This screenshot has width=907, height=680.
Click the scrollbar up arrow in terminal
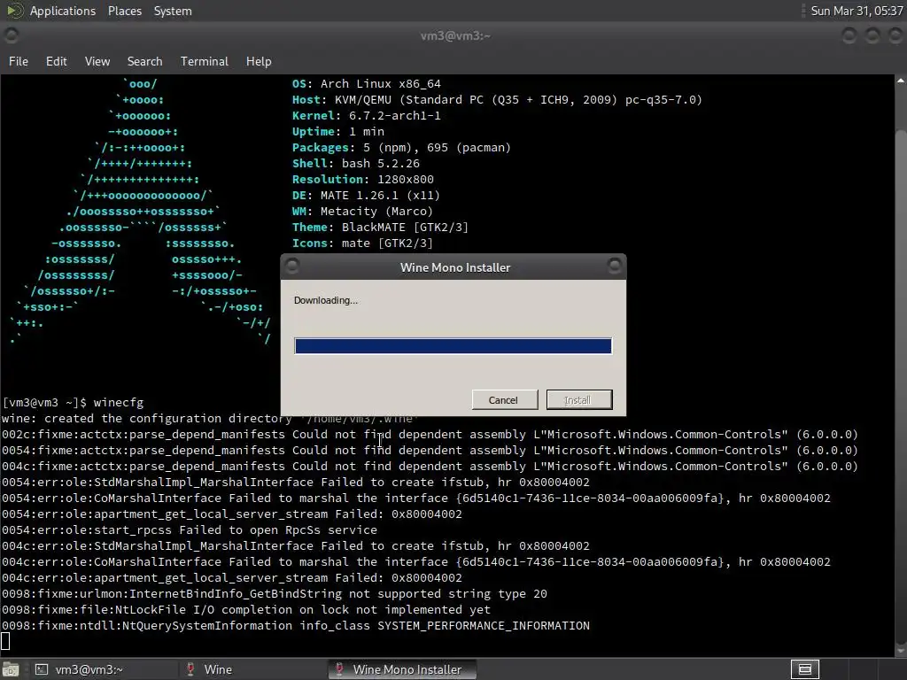click(x=901, y=81)
